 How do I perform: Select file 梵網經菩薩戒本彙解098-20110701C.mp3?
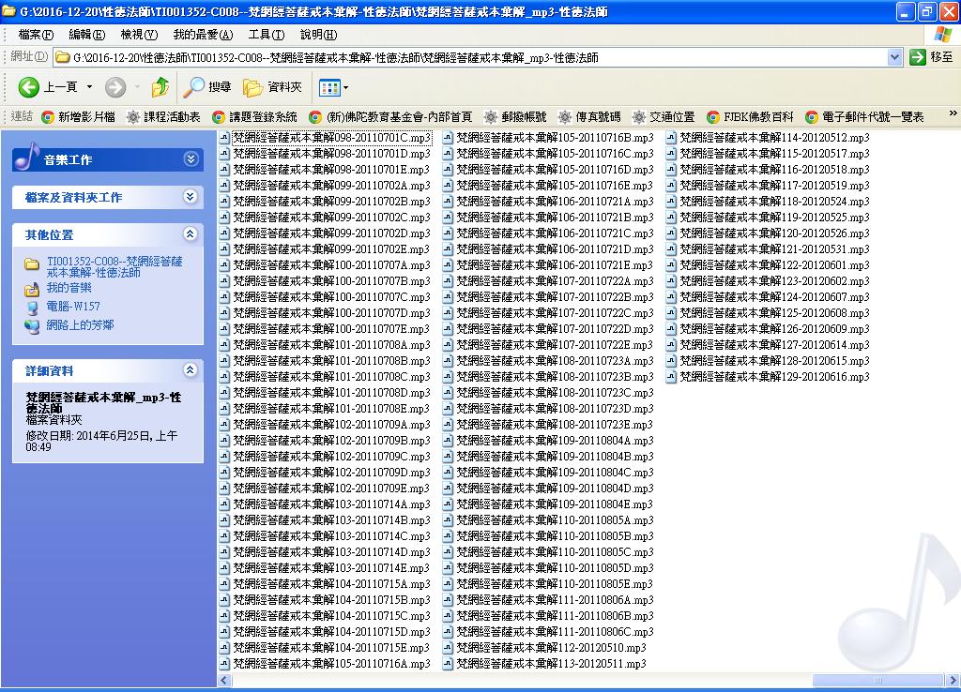tap(330, 138)
